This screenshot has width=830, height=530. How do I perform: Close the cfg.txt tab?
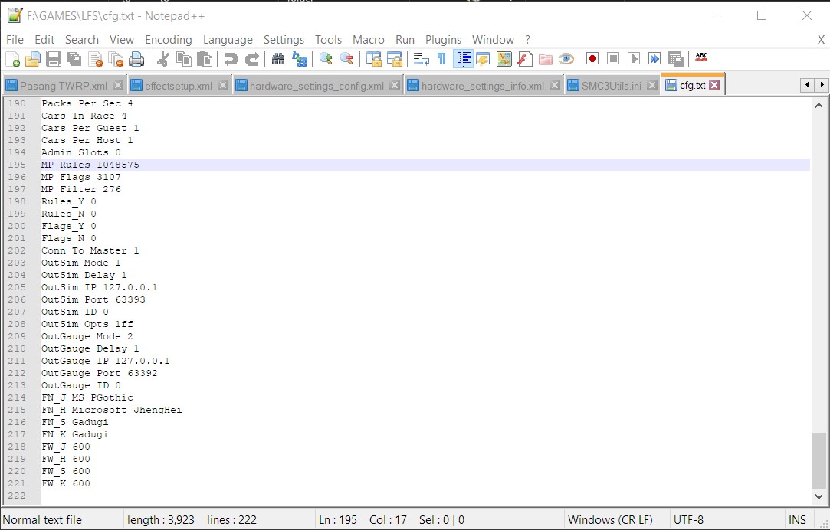tap(714, 85)
